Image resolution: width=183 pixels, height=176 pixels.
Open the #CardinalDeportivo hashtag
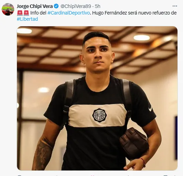[68, 13]
